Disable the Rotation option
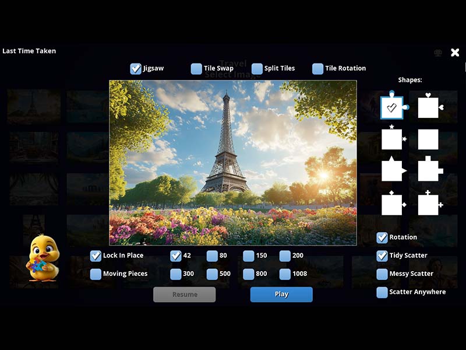Viewport: 466px width, 350px height. tap(382, 237)
